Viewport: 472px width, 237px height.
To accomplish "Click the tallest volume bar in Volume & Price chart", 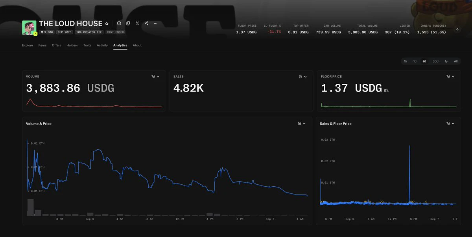I will [x=30, y=207].
